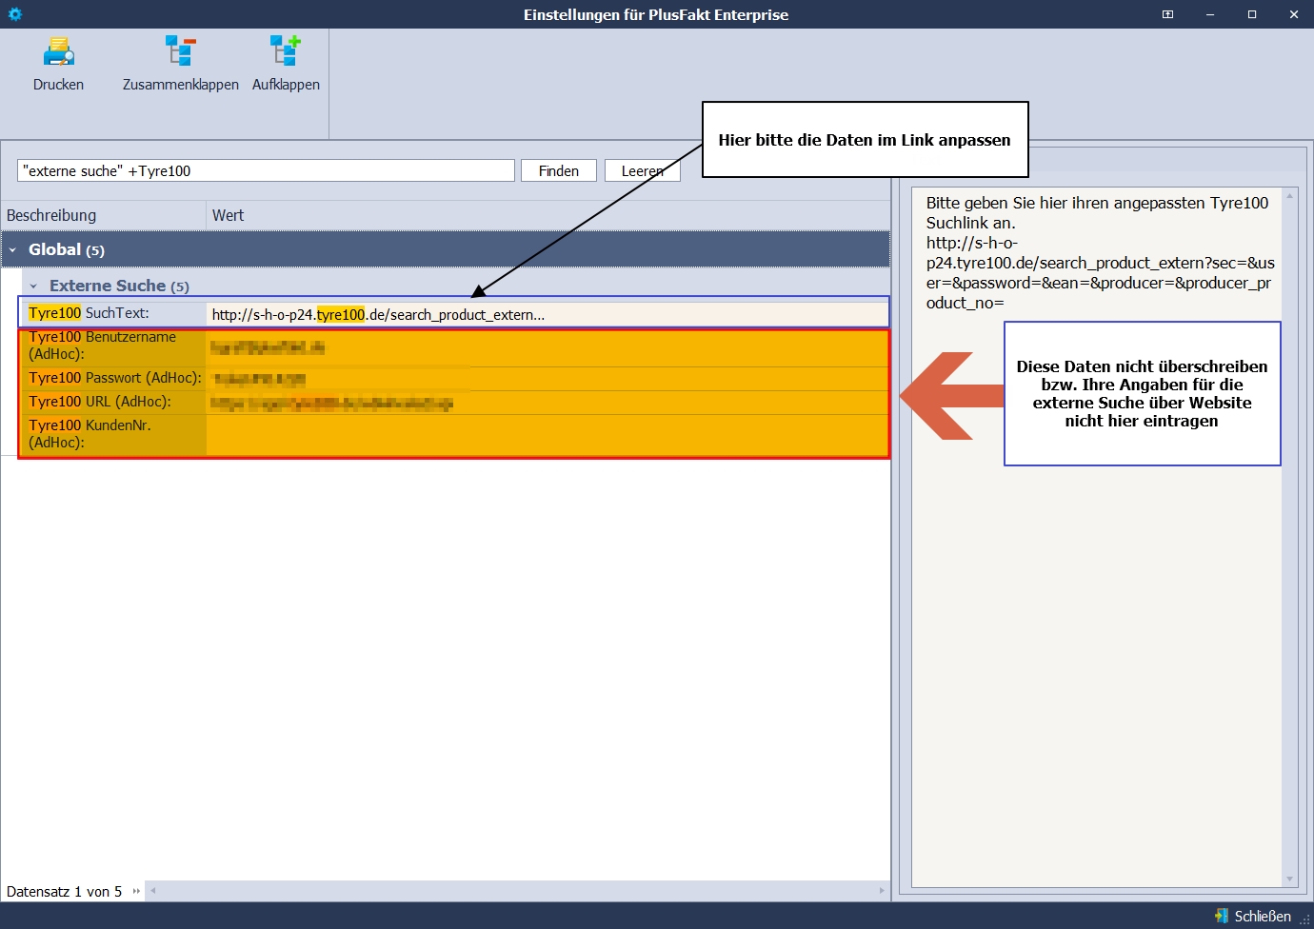Select Tyre100 KundenNr. (AdHoc) row
The height and width of the screenshot is (929, 1314).
pos(112,434)
